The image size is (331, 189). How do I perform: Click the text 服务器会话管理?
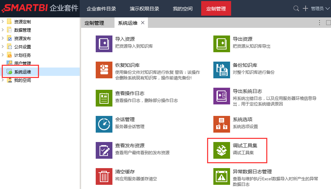point(130,126)
